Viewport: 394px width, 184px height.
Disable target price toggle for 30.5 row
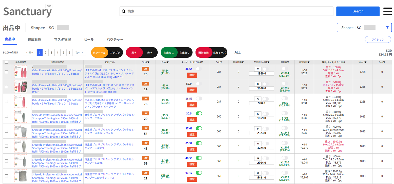199,113
